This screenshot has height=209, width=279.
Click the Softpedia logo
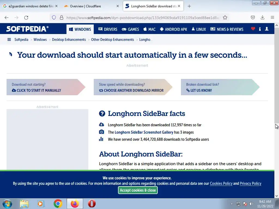(x=27, y=29)
